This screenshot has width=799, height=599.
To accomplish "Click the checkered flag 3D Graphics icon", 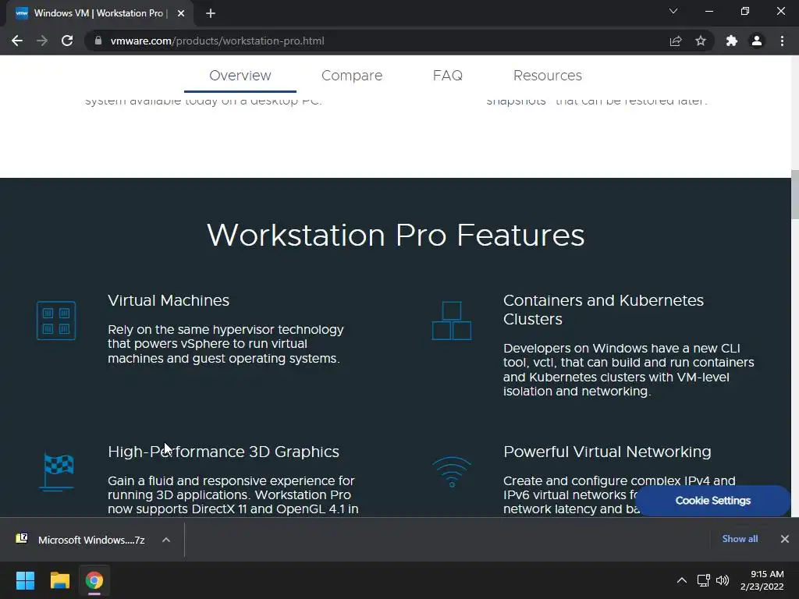I will [57, 472].
